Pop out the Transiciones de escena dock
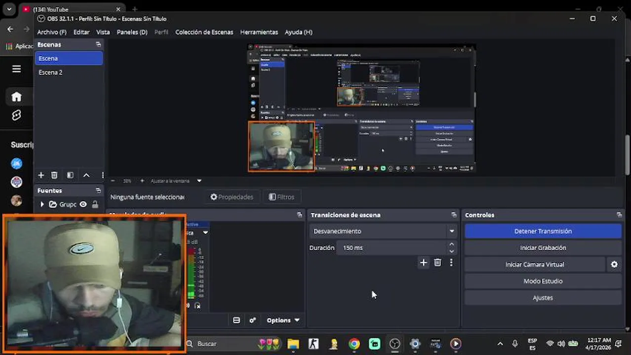631x355 pixels. tap(454, 215)
